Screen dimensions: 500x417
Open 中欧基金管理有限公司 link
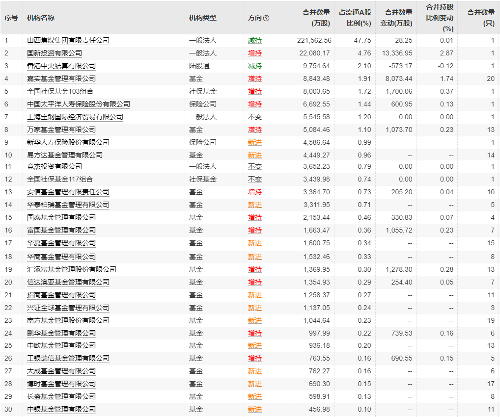pyautogui.click(x=61, y=346)
